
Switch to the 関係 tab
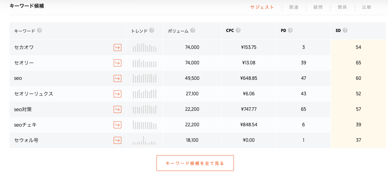pyautogui.click(x=342, y=7)
